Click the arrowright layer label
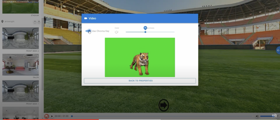The width and height of the screenshot is (280, 120). pyautogui.click(x=10, y=21)
